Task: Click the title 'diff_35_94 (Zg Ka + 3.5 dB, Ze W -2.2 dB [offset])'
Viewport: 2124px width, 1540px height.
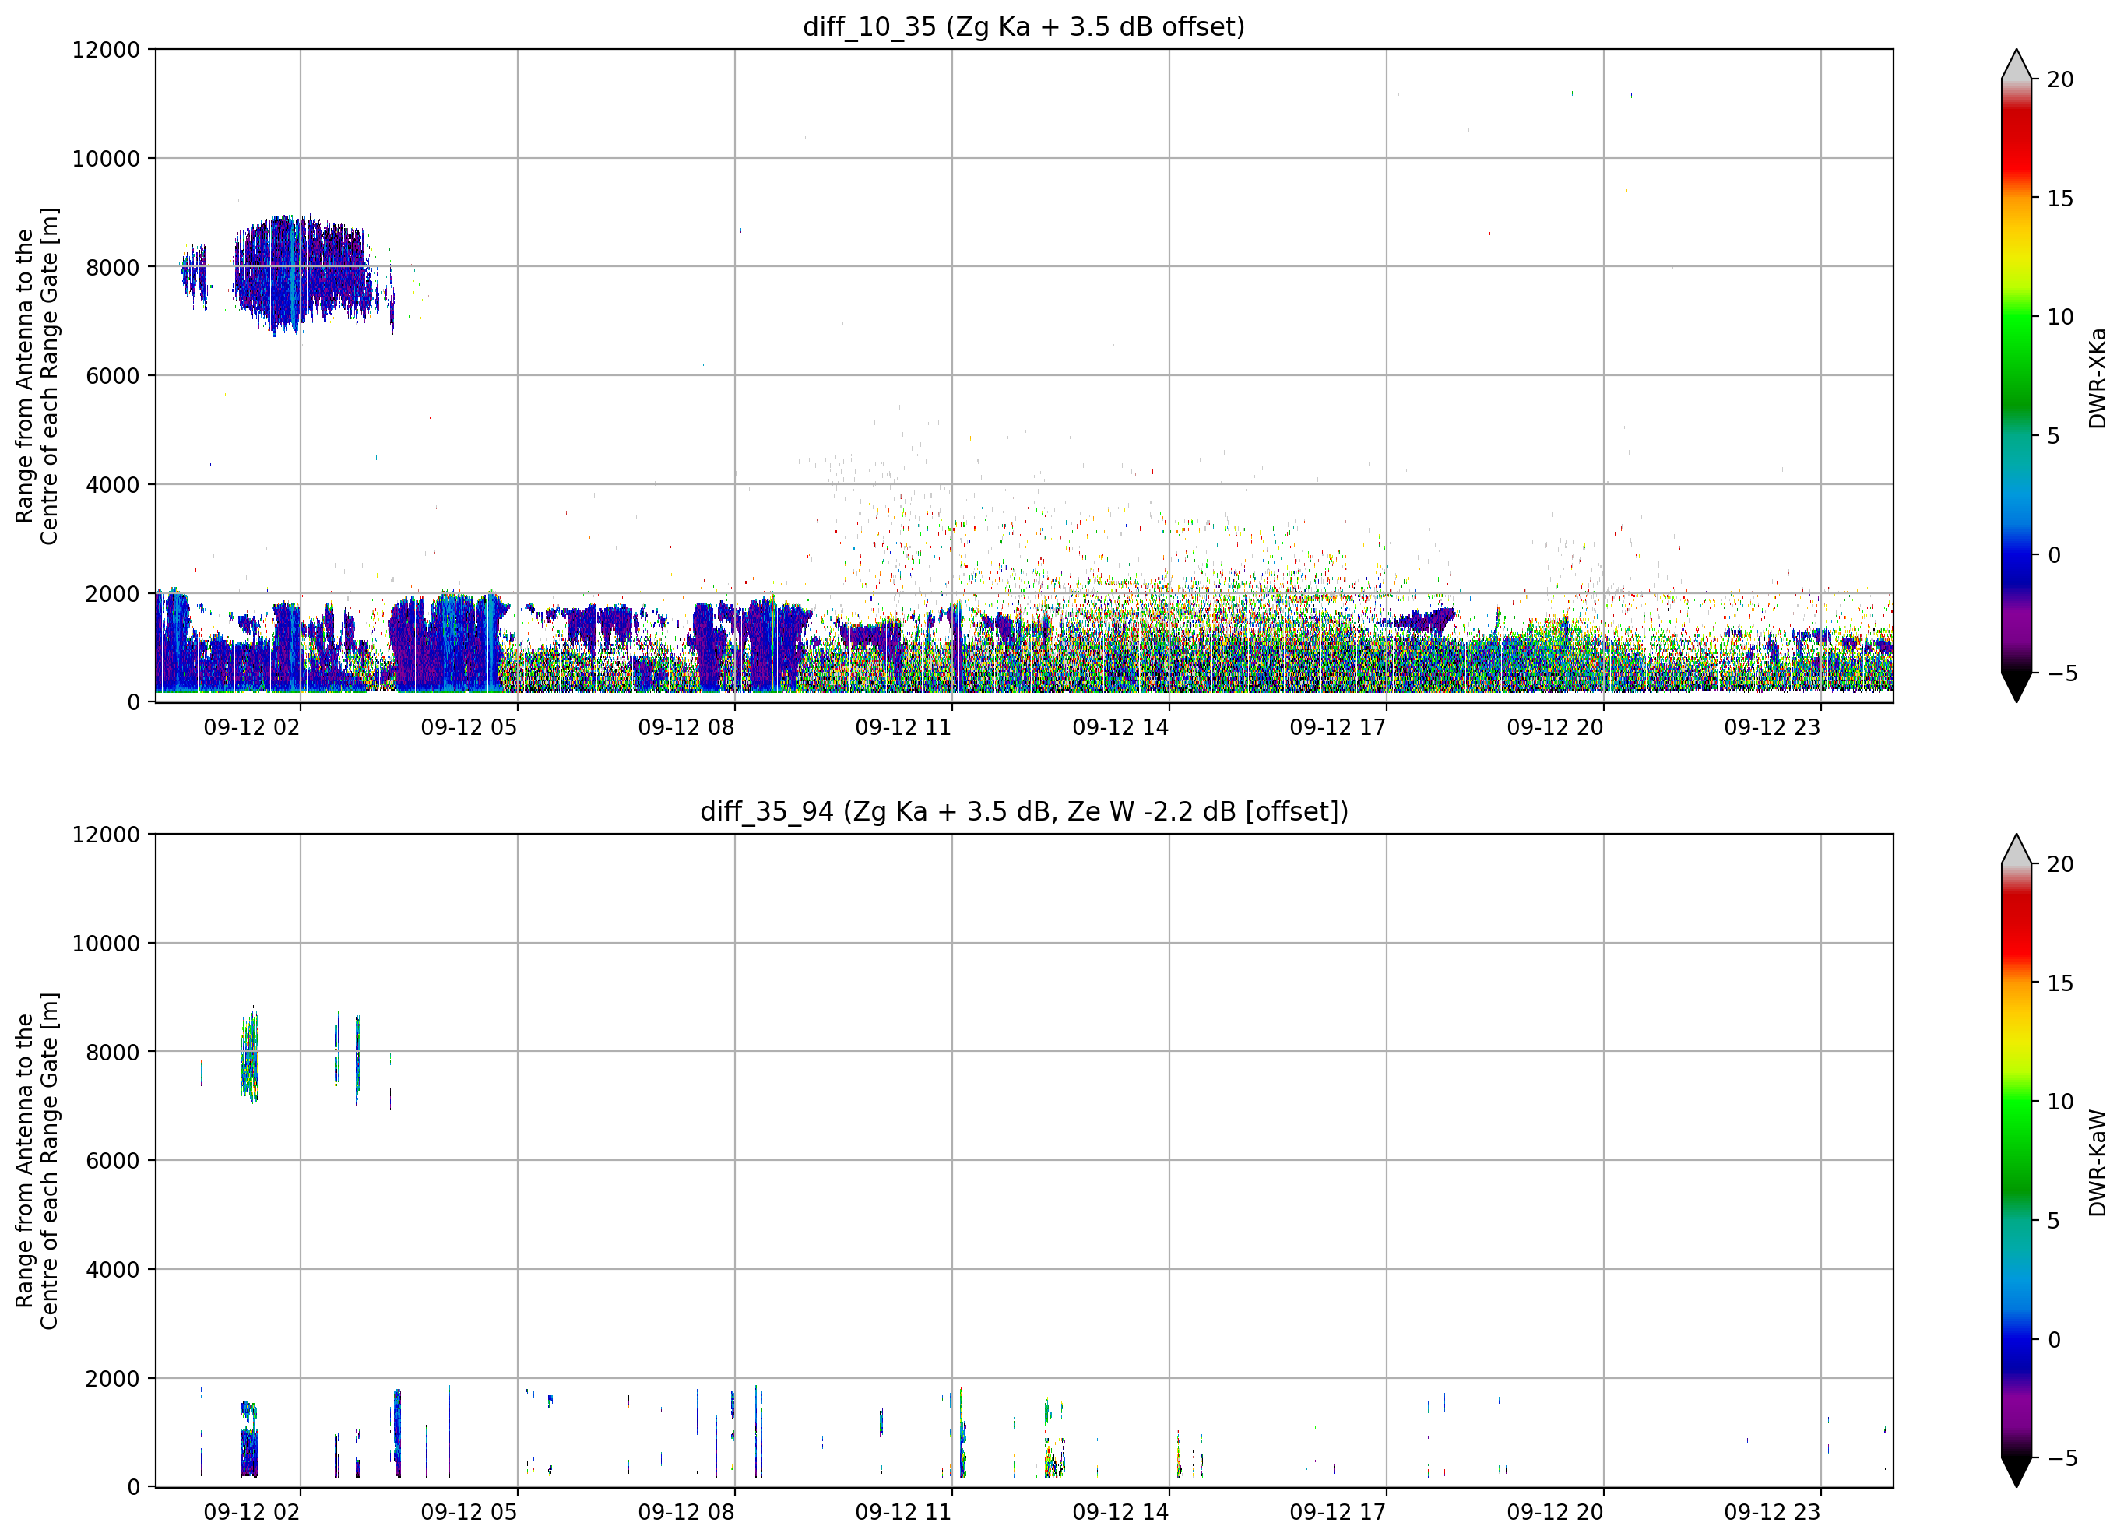Action: coord(1024,811)
